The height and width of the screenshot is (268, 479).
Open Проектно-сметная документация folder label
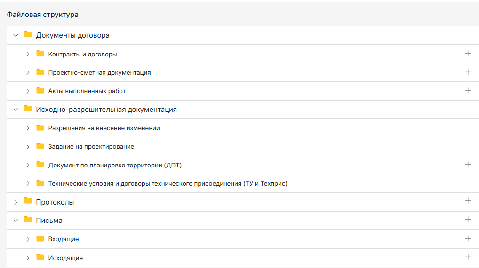coord(99,73)
